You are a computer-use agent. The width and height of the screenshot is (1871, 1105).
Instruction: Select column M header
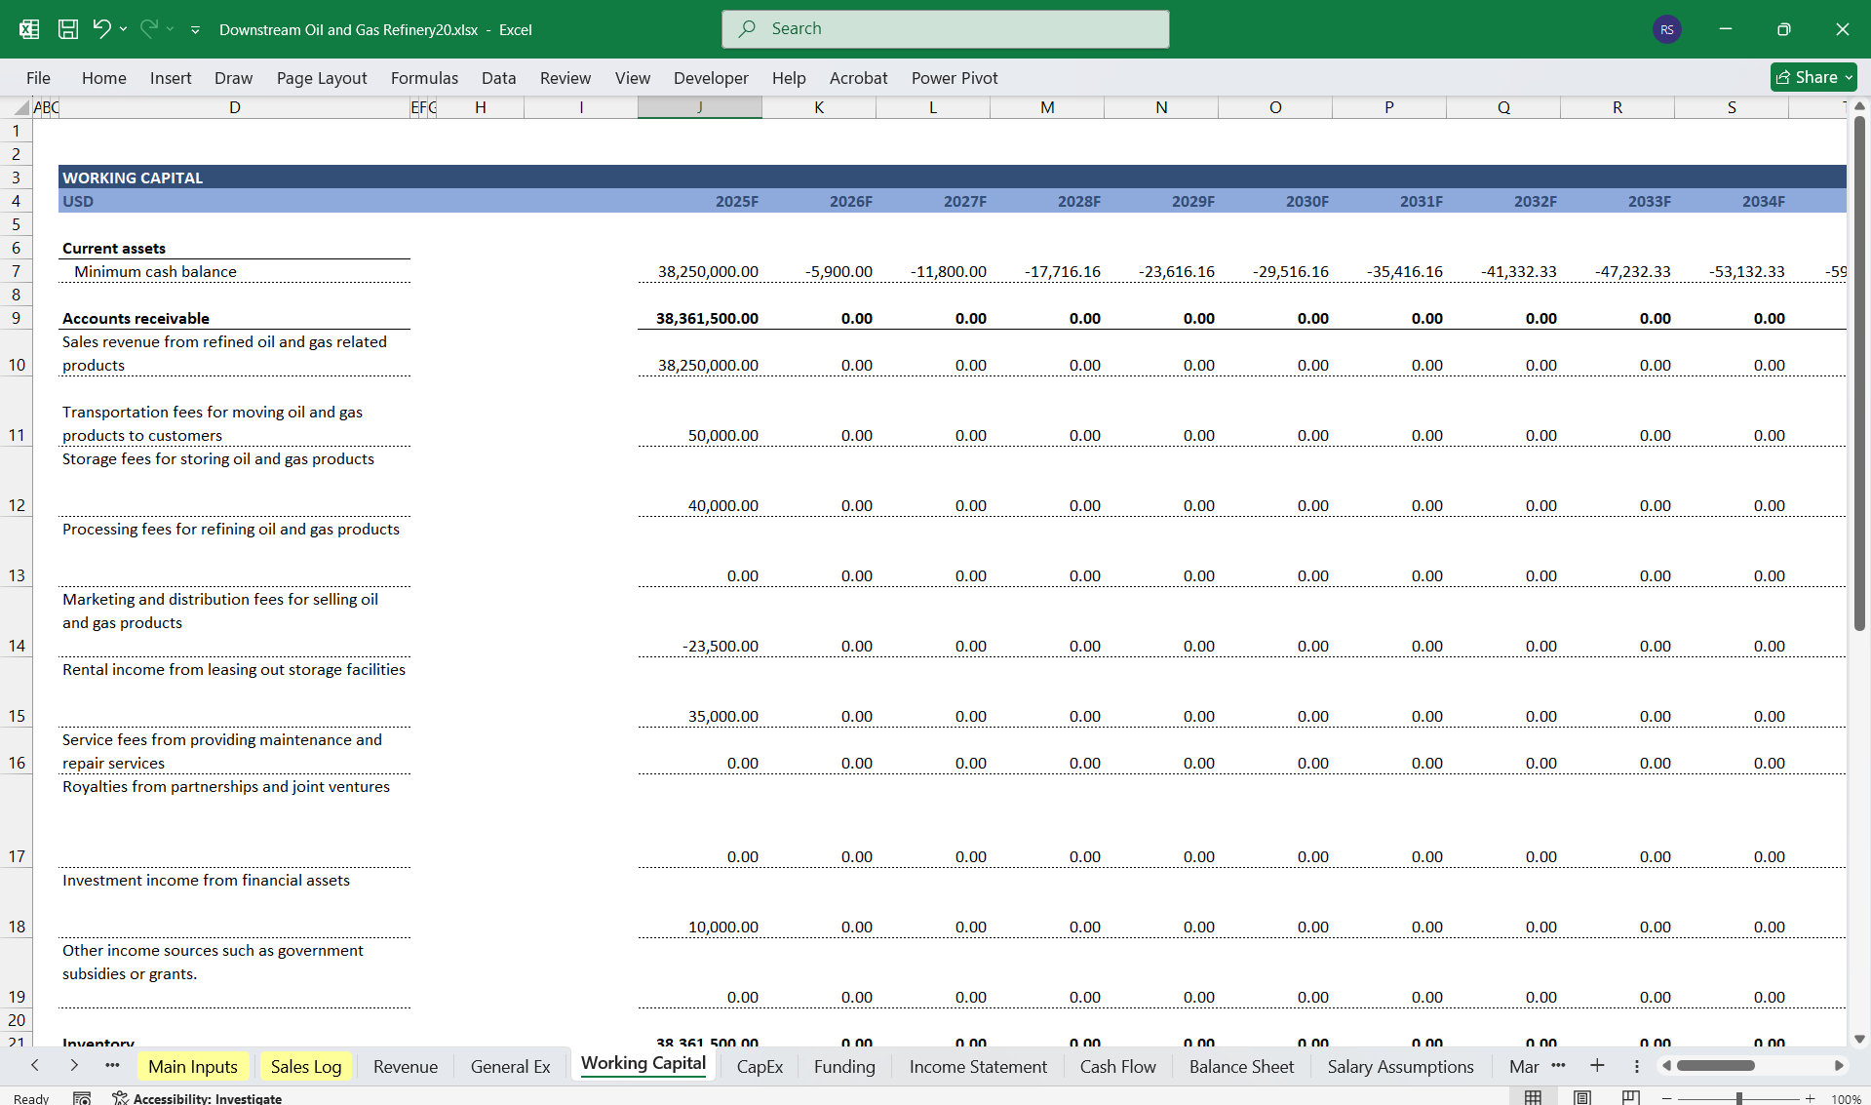(1047, 107)
